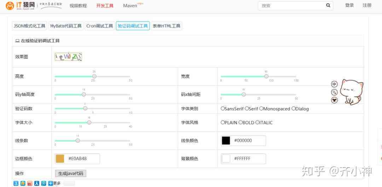This screenshot has width=382, height=187.
Task: Click the search magnifier icon
Action: point(328,5)
